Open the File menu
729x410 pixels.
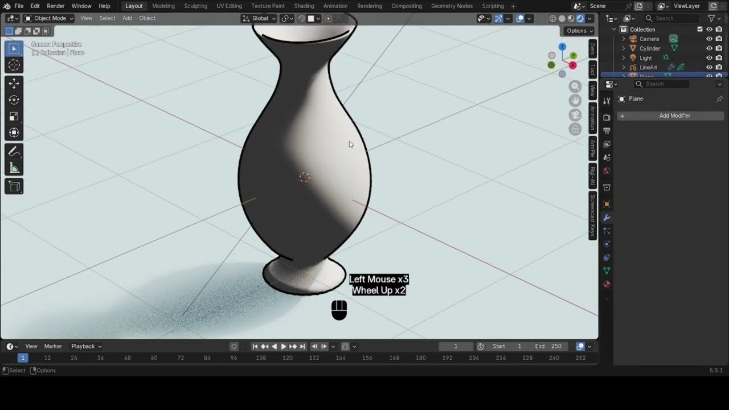click(19, 6)
